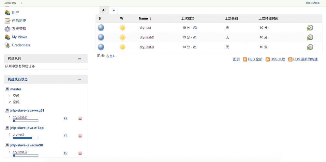
Task: Click the blue status ball for dry-test
Action: click(101, 28)
